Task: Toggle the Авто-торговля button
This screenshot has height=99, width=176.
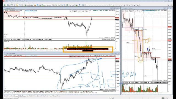Action: (47, 5)
